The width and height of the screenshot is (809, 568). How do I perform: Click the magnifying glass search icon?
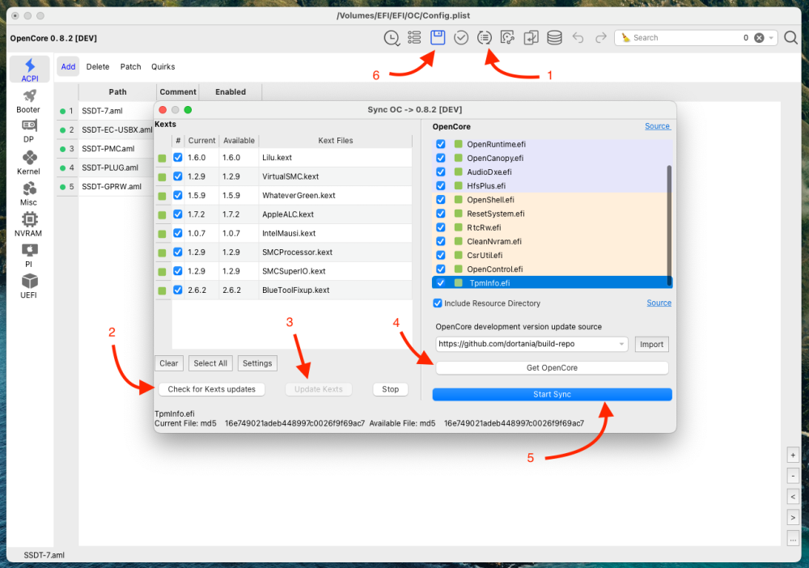pos(790,38)
